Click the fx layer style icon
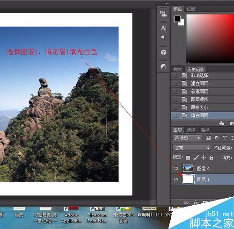The width and height of the screenshot is (234, 229). 196,202
